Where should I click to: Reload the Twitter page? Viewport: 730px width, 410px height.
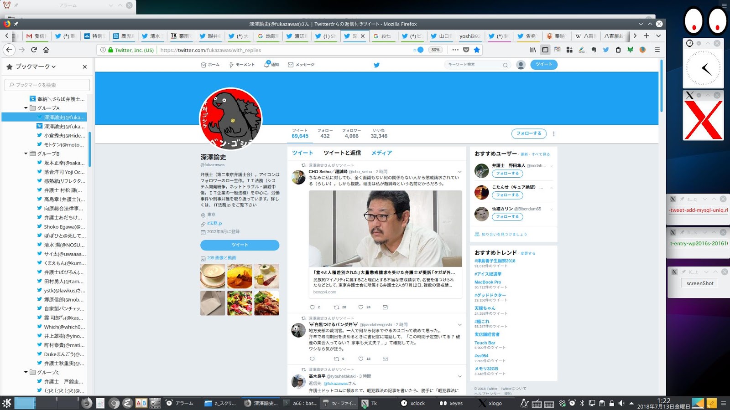tap(34, 50)
